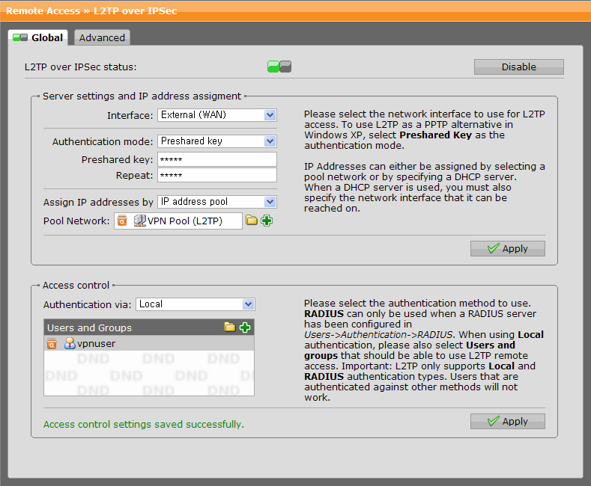Click the VPN Pool (L2TP) network icon
The height and width of the screenshot is (486, 591).
[x=139, y=221]
